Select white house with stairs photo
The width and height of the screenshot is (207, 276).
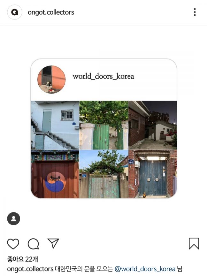[55, 125]
